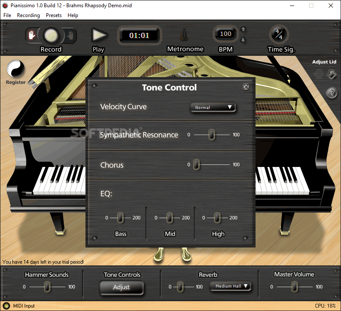341x311 pixels.
Task: Adjust the Bass EQ slider
Action: pyautogui.click(x=120, y=218)
